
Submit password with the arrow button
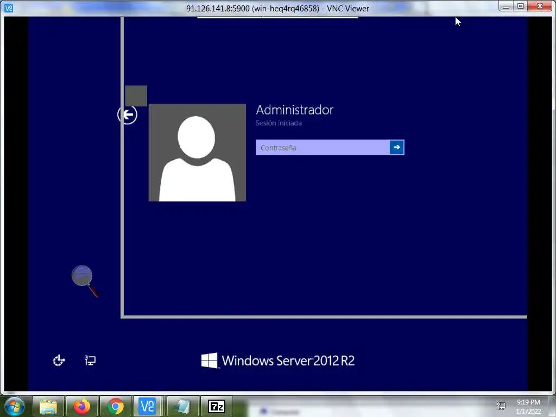[397, 148]
